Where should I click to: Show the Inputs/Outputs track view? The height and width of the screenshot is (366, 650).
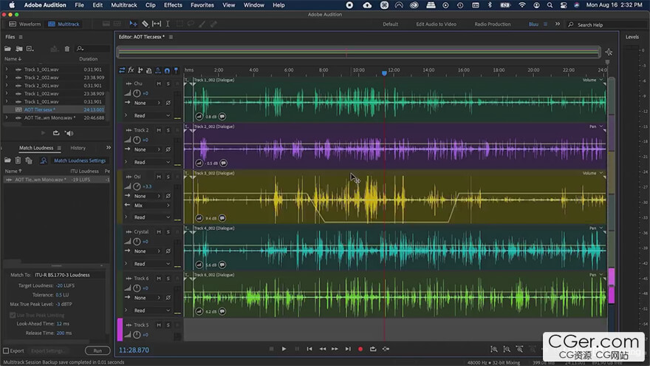(122, 70)
